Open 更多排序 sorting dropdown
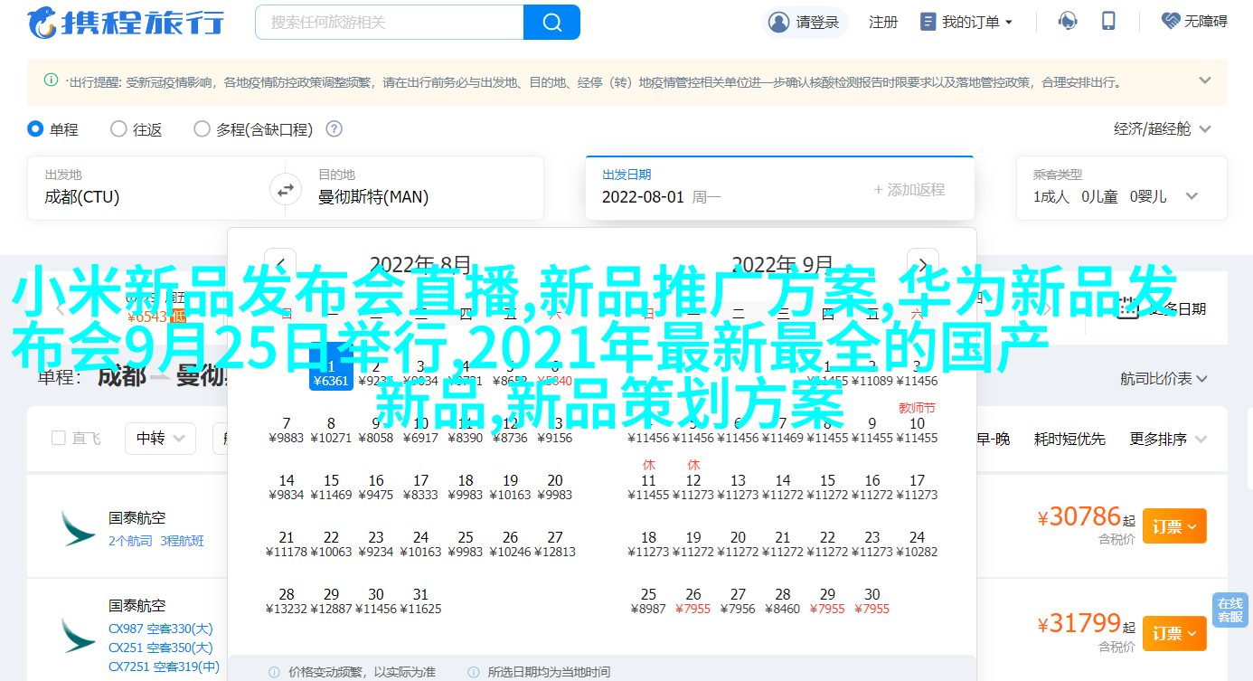The width and height of the screenshot is (1253, 681). 1169,439
